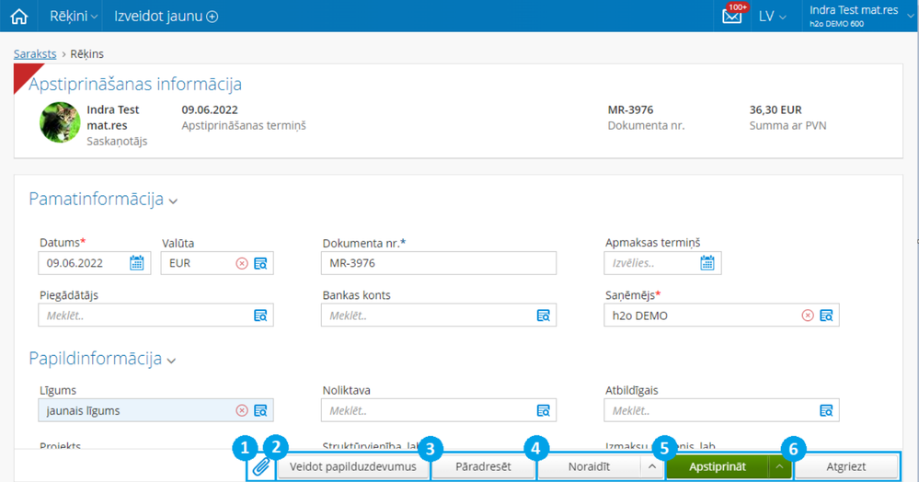Open lookup search for Piegādātājs

click(x=260, y=316)
